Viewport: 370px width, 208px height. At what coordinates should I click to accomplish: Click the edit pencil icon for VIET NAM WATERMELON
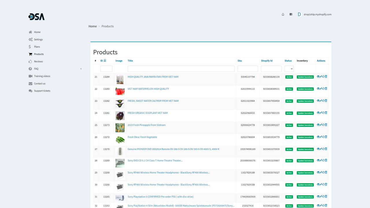click(321, 89)
